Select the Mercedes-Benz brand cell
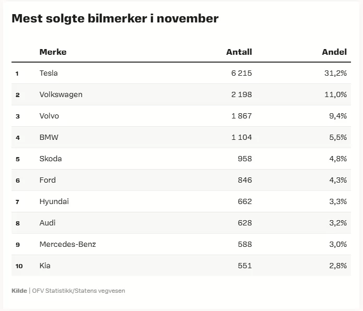 coord(67,244)
